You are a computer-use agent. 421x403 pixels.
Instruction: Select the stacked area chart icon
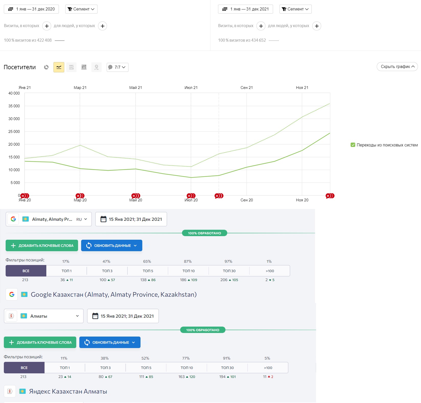point(71,67)
